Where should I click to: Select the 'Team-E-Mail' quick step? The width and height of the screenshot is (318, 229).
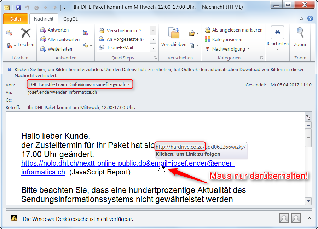click(124, 47)
